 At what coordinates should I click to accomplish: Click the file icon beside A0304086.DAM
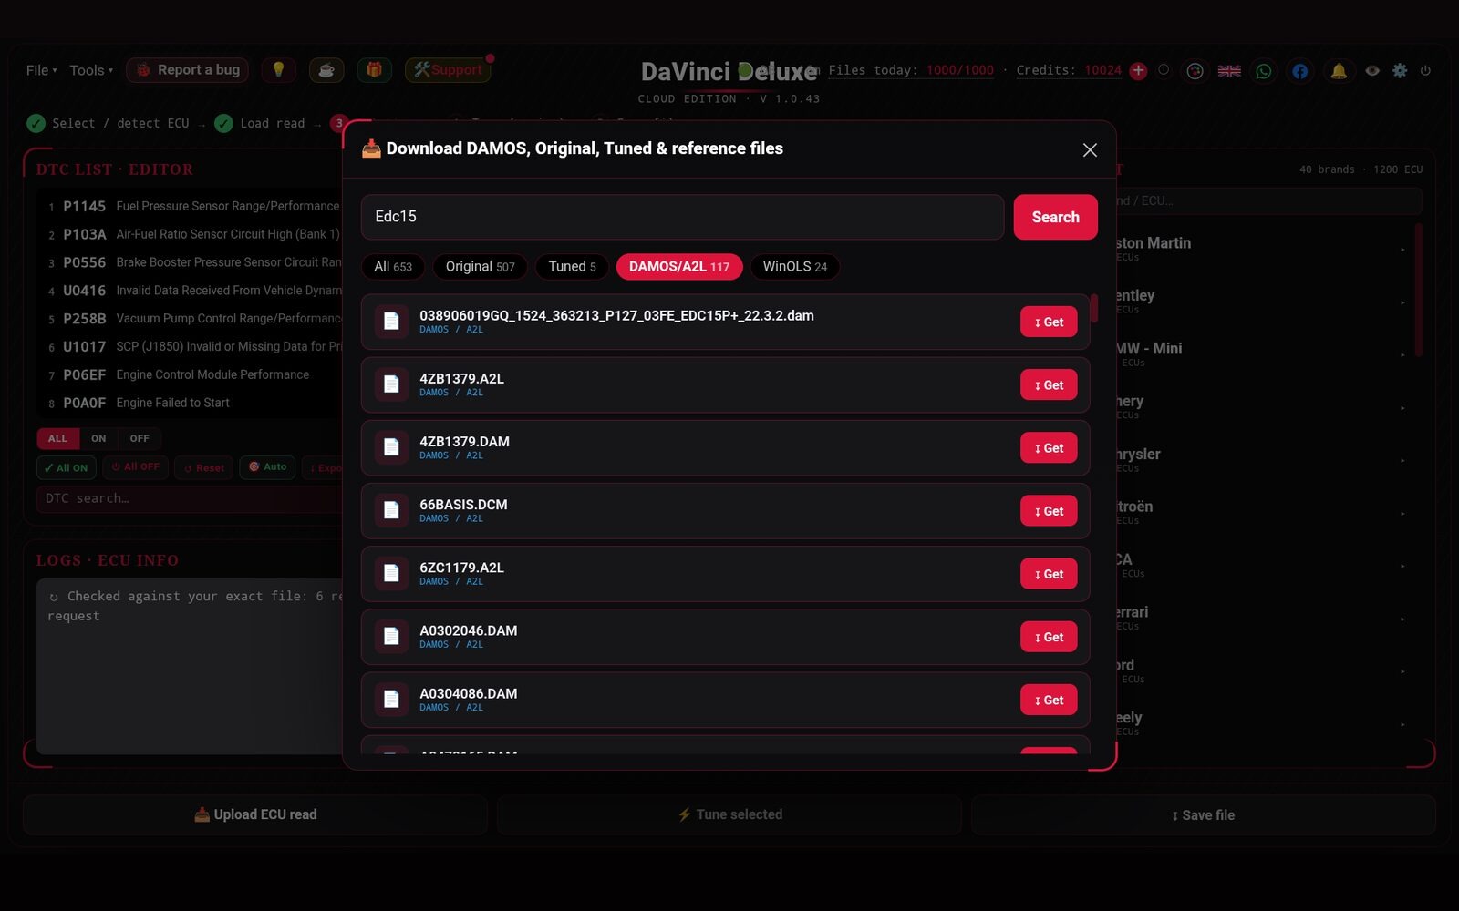(x=391, y=699)
